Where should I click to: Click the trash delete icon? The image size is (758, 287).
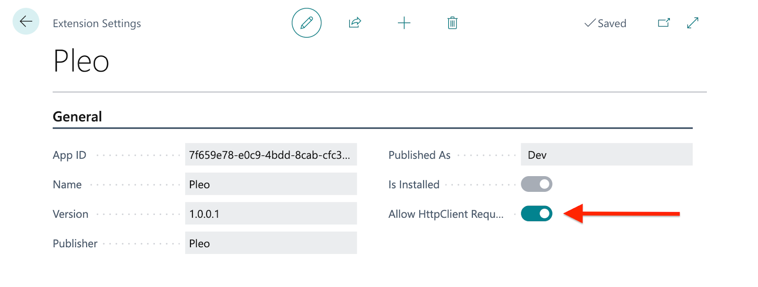click(452, 23)
